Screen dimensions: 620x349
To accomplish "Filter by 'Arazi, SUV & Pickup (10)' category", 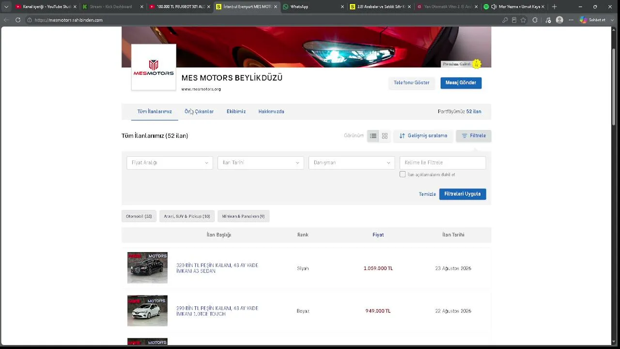I will coord(187,216).
